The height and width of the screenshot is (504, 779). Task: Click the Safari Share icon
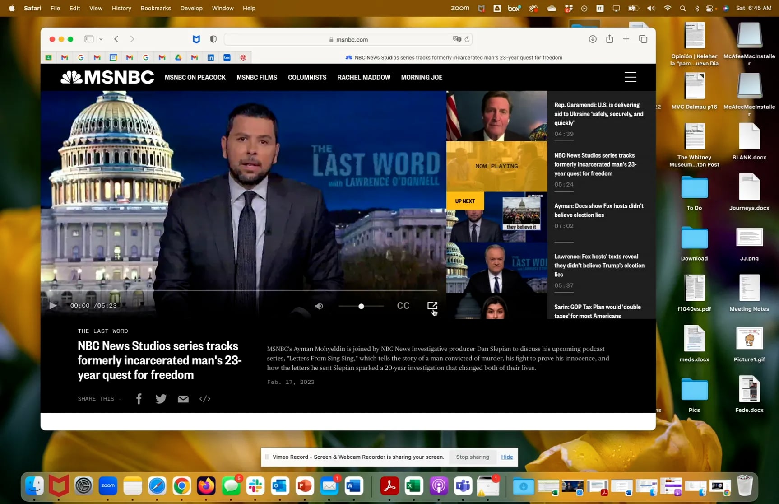(x=609, y=39)
